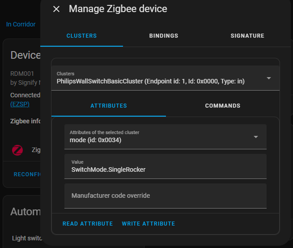
Task: Open the Bindings tab
Action: click(x=164, y=36)
